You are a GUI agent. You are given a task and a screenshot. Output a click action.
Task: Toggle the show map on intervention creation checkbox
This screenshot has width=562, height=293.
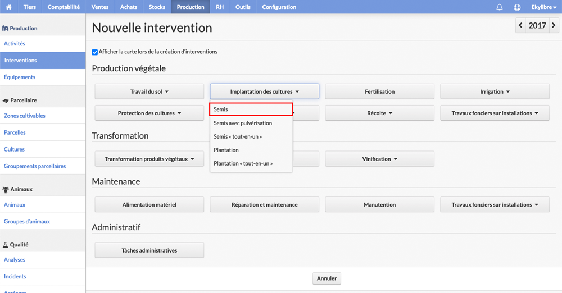pyautogui.click(x=94, y=52)
